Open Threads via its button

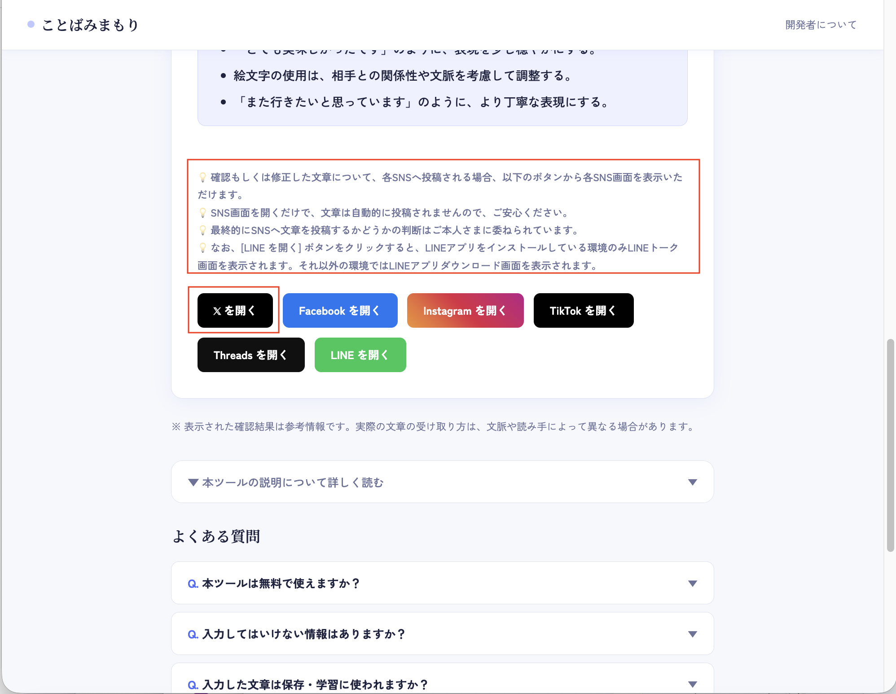tap(250, 355)
